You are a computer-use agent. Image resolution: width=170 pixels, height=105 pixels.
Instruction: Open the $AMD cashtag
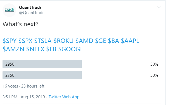[x=84, y=41]
